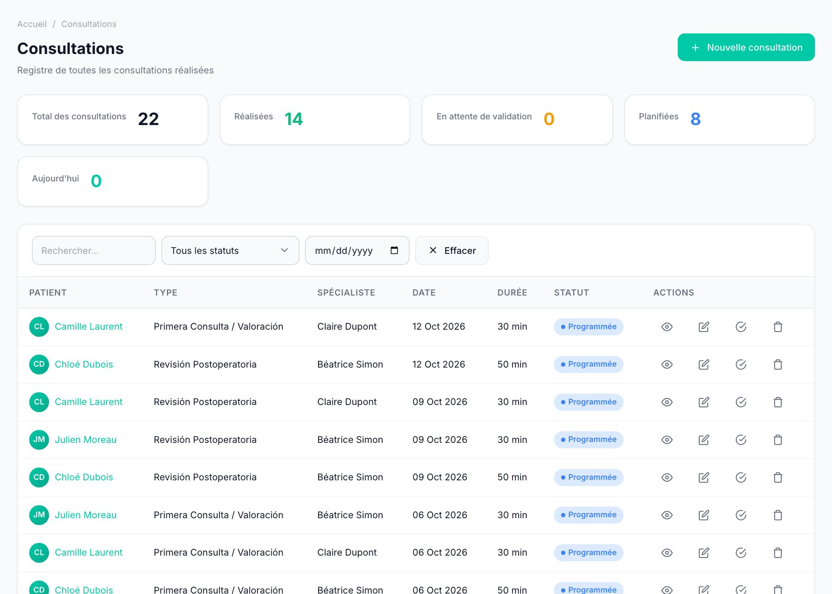Click the Programmée badge for Julien Moreau 06 Oct
Image resolution: width=832 pixels, height=594 pixels.
(x=588, y=515)
